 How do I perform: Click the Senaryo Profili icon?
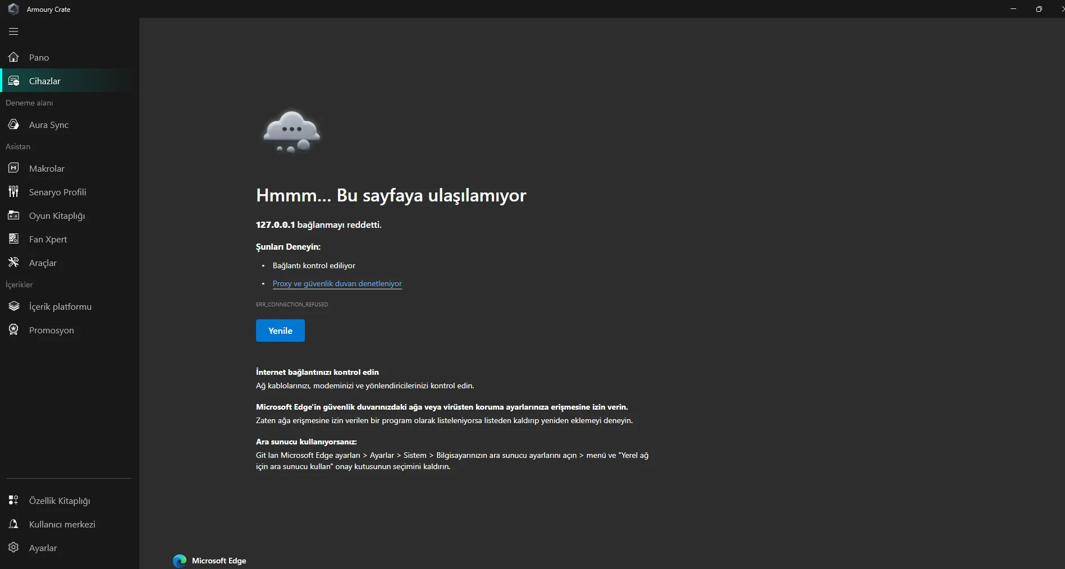point(13,191)
